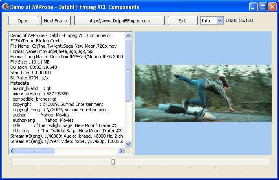Click the horizontal scroll right arrow

point(121,151)
